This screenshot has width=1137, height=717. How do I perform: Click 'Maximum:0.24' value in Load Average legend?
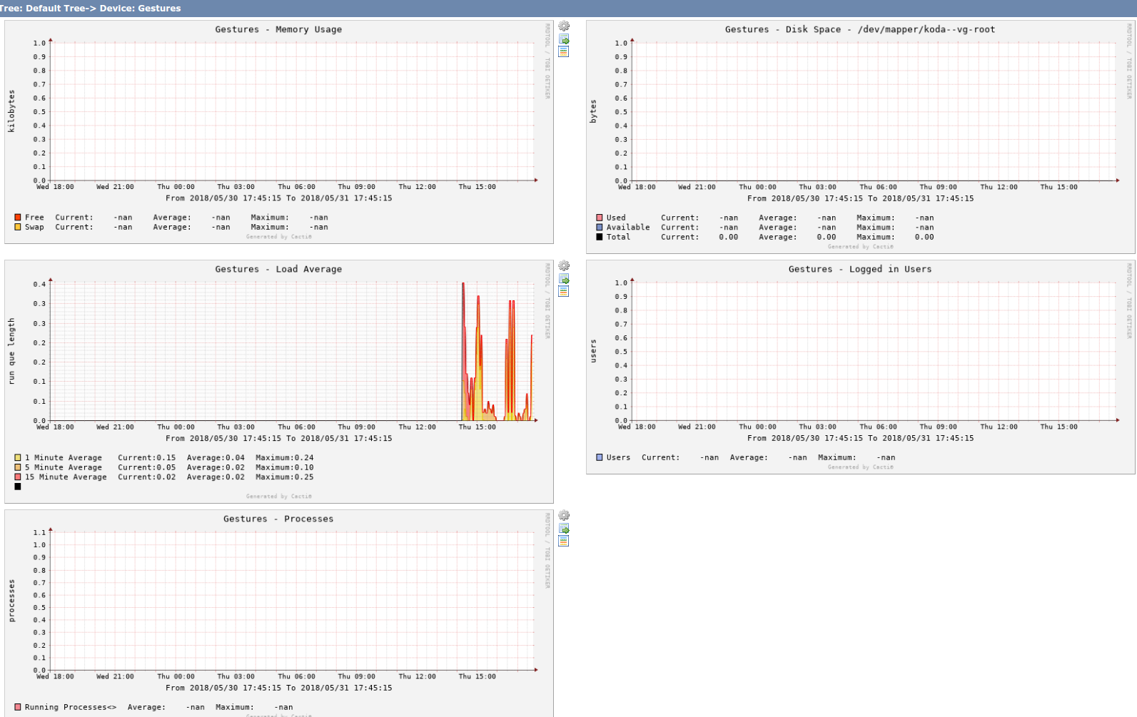click(x=285, y=458)
